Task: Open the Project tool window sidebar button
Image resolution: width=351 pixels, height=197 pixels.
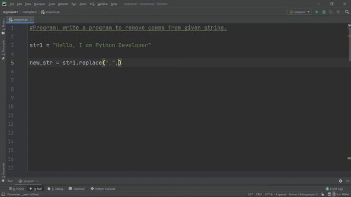Action: pyautogui.click(x=3, y=26)
